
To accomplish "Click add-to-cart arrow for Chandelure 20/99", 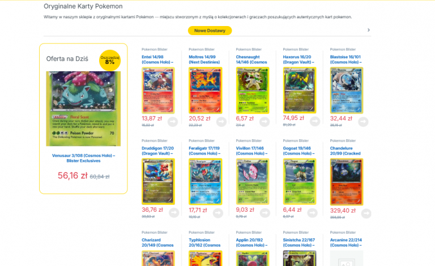I will 366,213.
